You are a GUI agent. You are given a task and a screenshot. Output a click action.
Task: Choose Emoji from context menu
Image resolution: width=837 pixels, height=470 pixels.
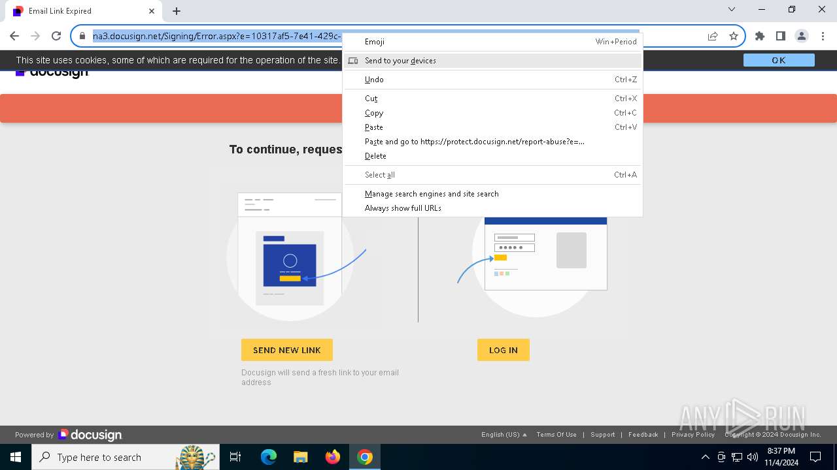493,42
